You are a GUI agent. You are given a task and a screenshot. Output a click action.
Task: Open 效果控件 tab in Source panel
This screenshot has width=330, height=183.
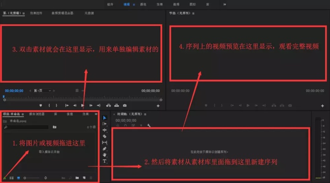tap(36, 13)
